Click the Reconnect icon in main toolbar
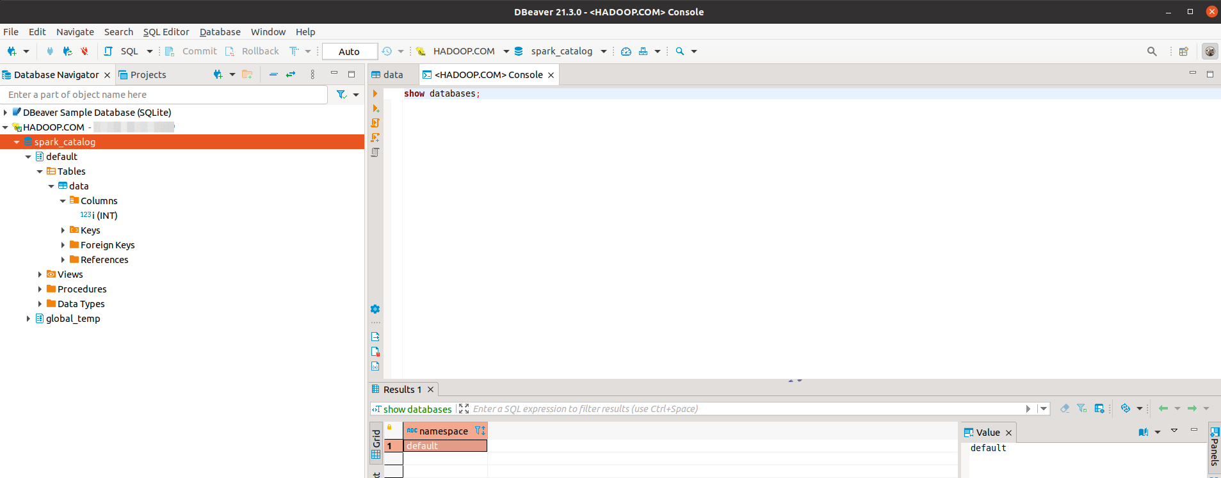This screenshot has height=478, width=1221. 67,51
